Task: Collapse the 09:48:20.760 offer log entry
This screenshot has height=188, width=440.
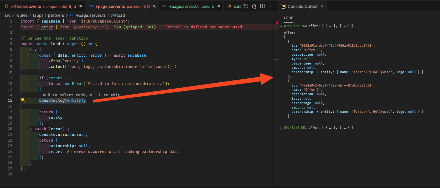Action: click(x=281, y=26)
